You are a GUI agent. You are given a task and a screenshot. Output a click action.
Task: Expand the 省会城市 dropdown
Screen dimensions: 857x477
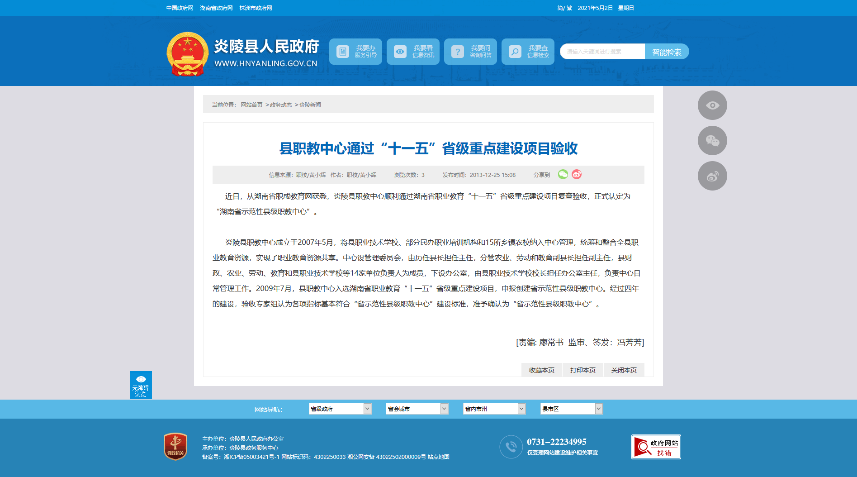coord(417,409)
